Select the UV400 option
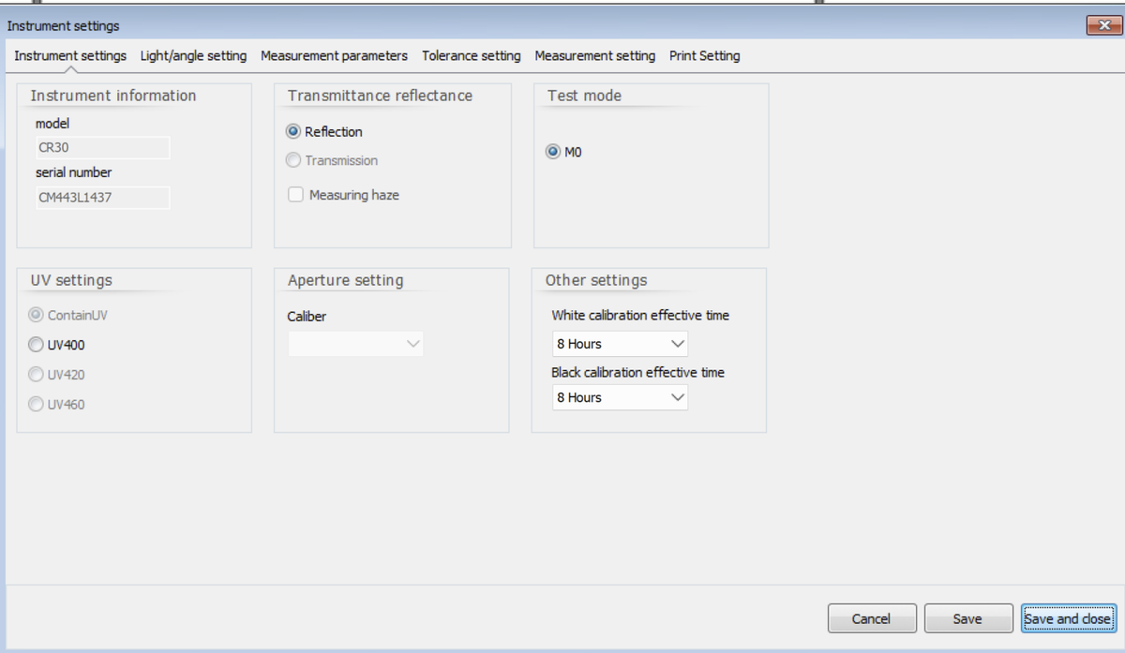The height and width of the screenshot is (653, 1125). point(37,345)
